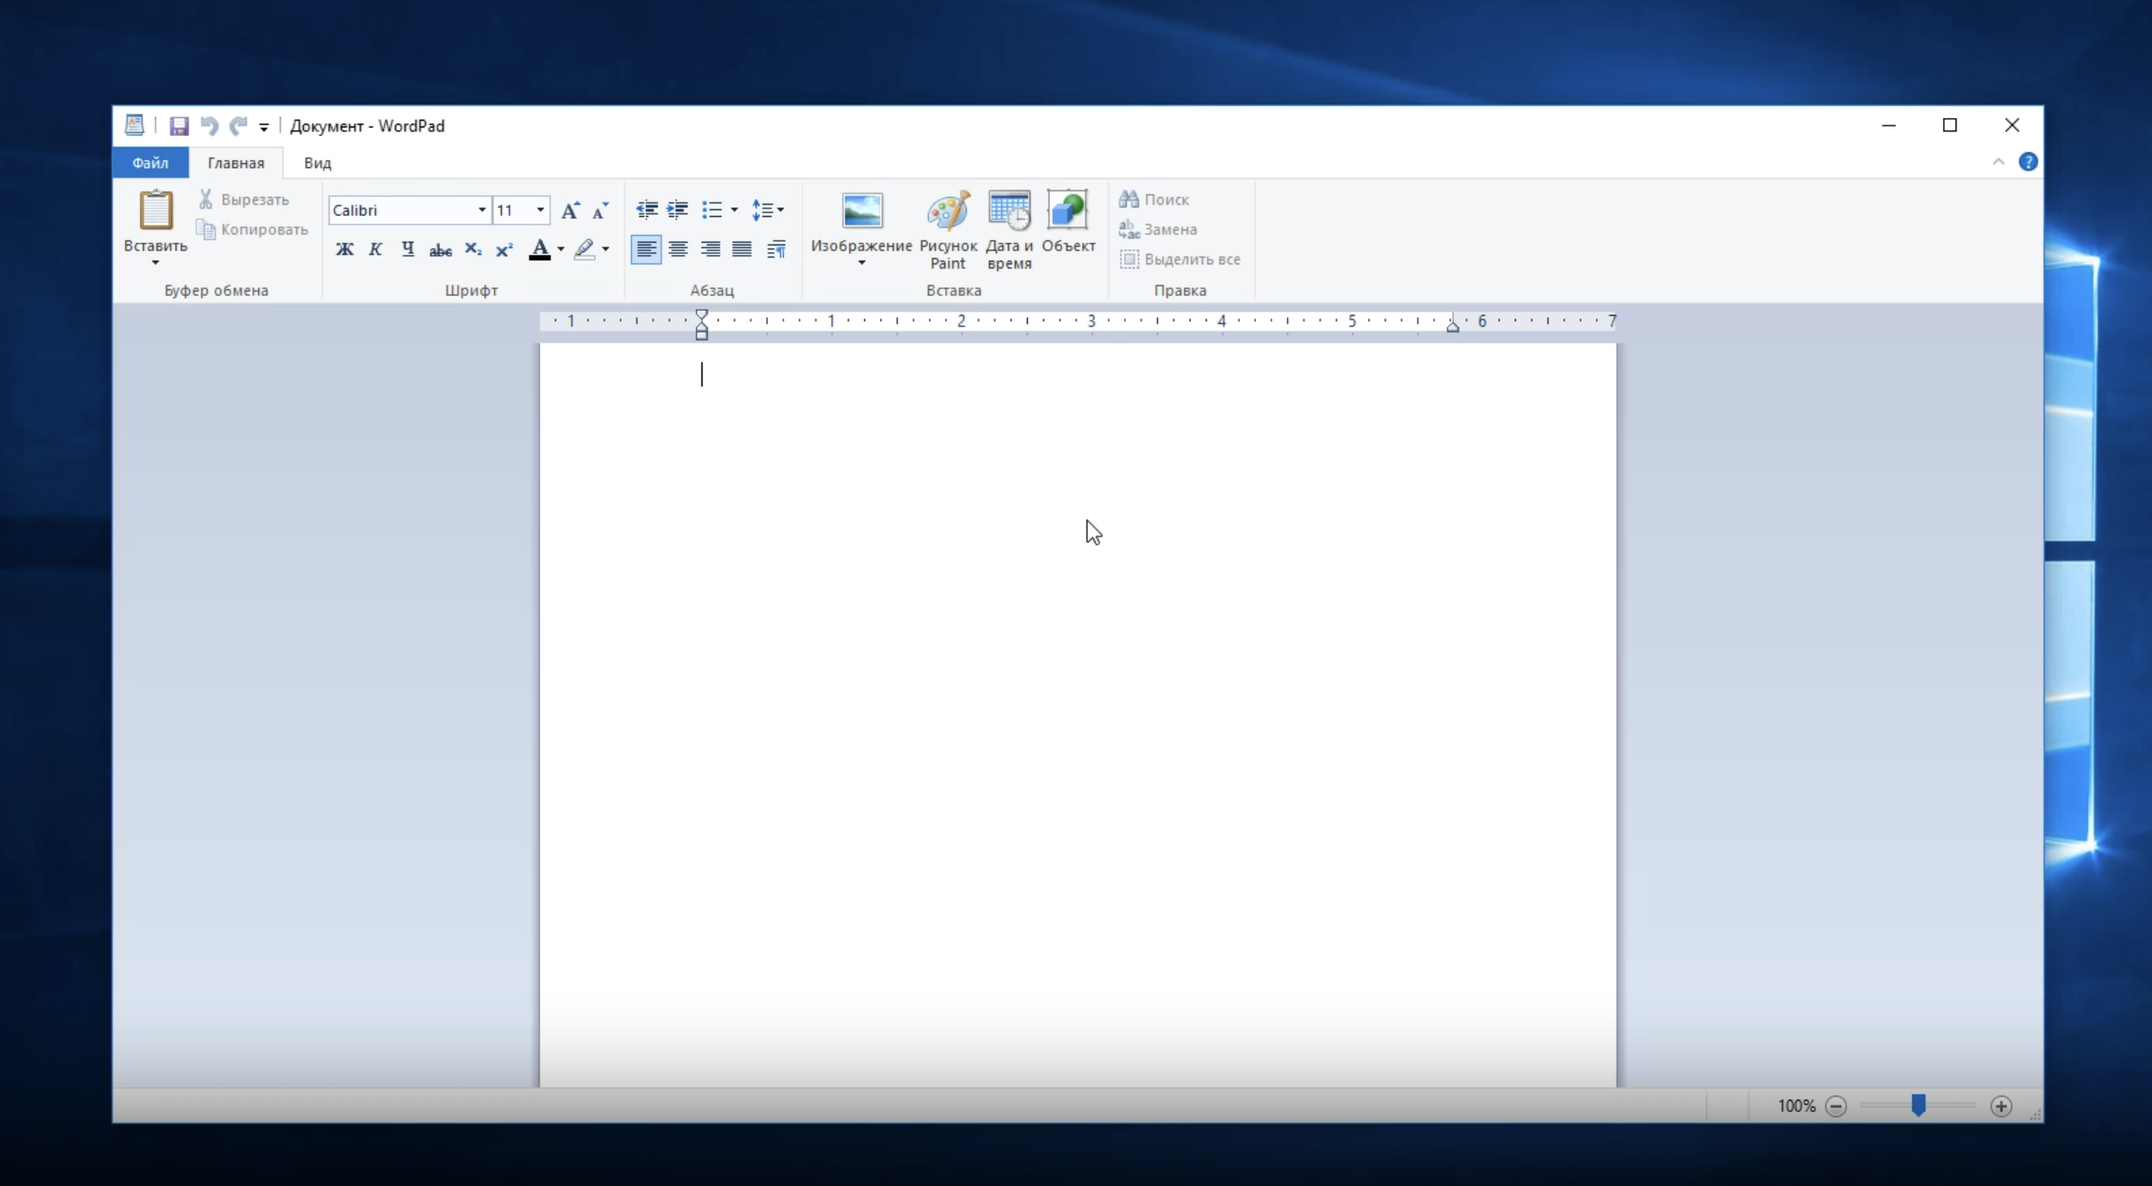Expand the font size 11 dropdown
The image size is (2152, 1186).
540,211
